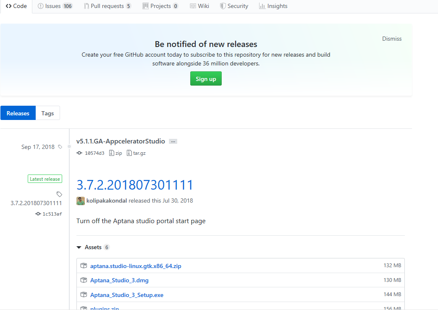
Task: Download Aptana_Studio_3.dmg
Action: pyautogui.click(x=119, y=280)
